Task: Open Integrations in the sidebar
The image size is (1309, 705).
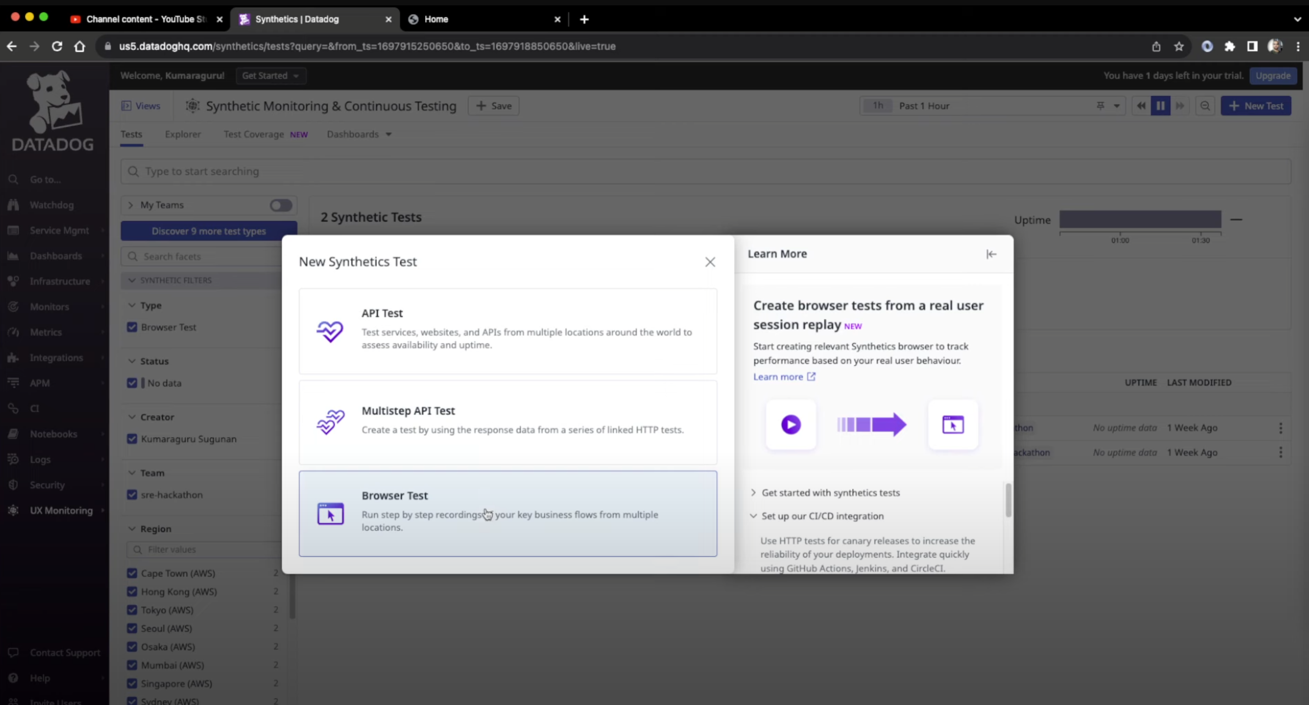Action: pos(56,357)
